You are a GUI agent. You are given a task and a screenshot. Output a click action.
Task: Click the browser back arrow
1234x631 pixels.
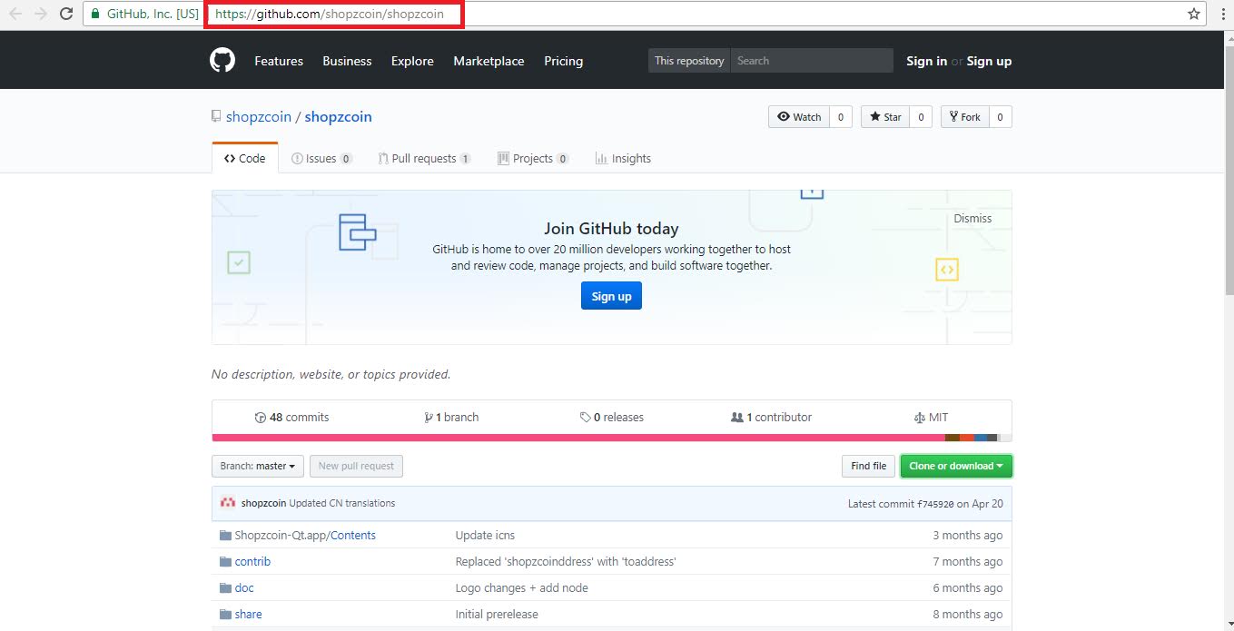tap(15, 14)
